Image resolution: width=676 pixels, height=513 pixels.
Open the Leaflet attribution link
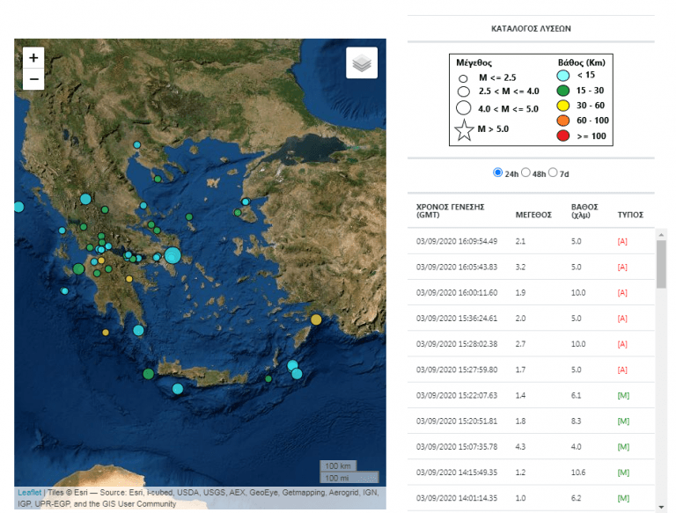[29, 492]
